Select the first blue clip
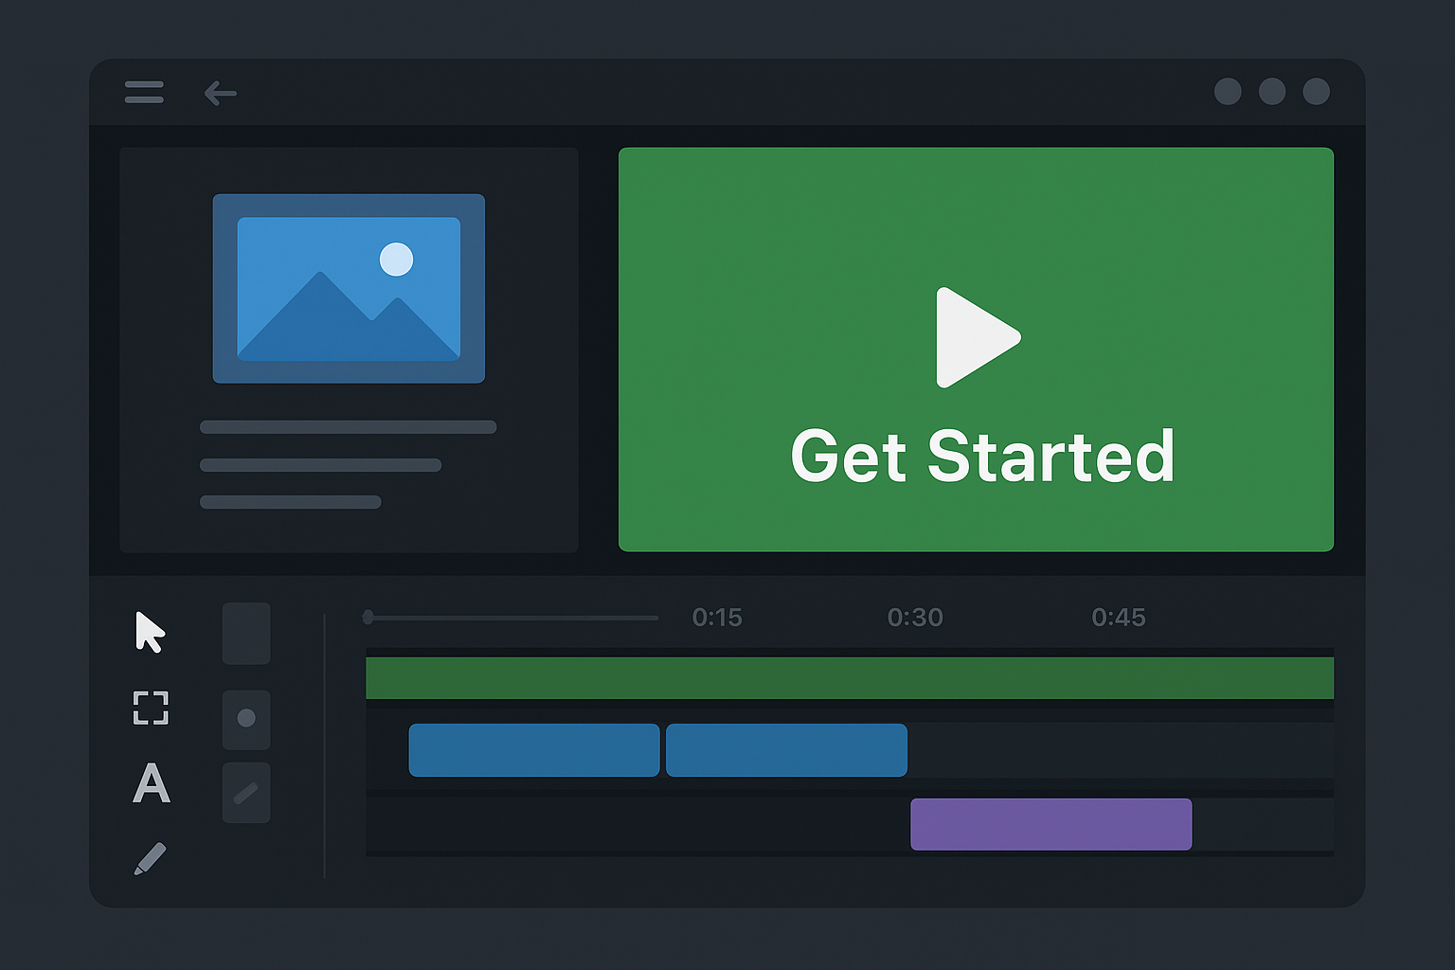The width and height of the screenshot is (1455, 970). coord(534,750)
